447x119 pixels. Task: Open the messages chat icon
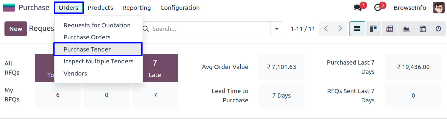[x=358, y=8]
